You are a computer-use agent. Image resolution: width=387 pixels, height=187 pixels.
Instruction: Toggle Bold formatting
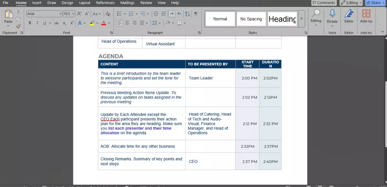tap(30, 23)
